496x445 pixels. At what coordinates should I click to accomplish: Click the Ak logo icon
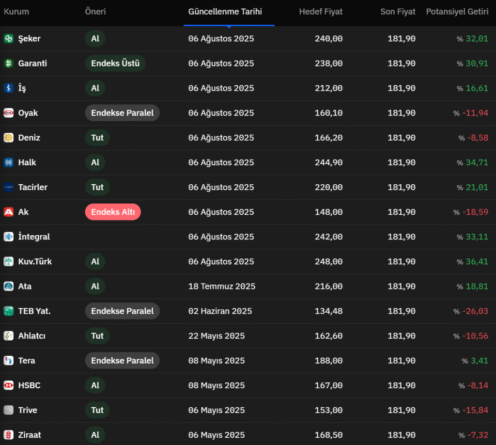coord(9,212)
